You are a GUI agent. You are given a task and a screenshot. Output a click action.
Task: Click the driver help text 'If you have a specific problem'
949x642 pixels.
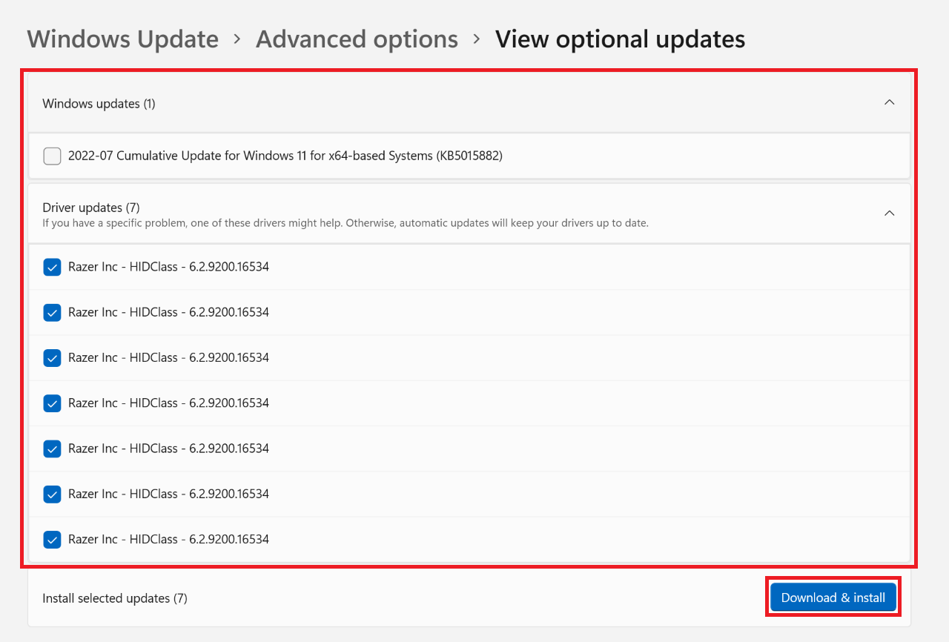pos(345,222)
